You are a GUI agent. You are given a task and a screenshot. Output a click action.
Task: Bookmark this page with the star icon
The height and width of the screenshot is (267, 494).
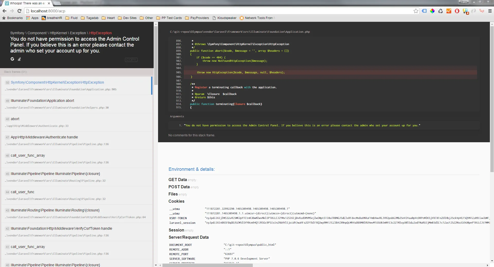[416, 11]
